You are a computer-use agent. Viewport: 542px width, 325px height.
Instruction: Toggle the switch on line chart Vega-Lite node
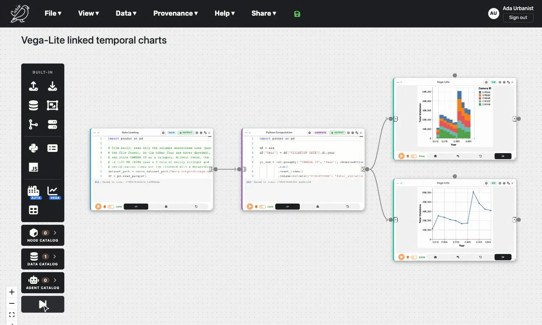[x=414, y=257]
